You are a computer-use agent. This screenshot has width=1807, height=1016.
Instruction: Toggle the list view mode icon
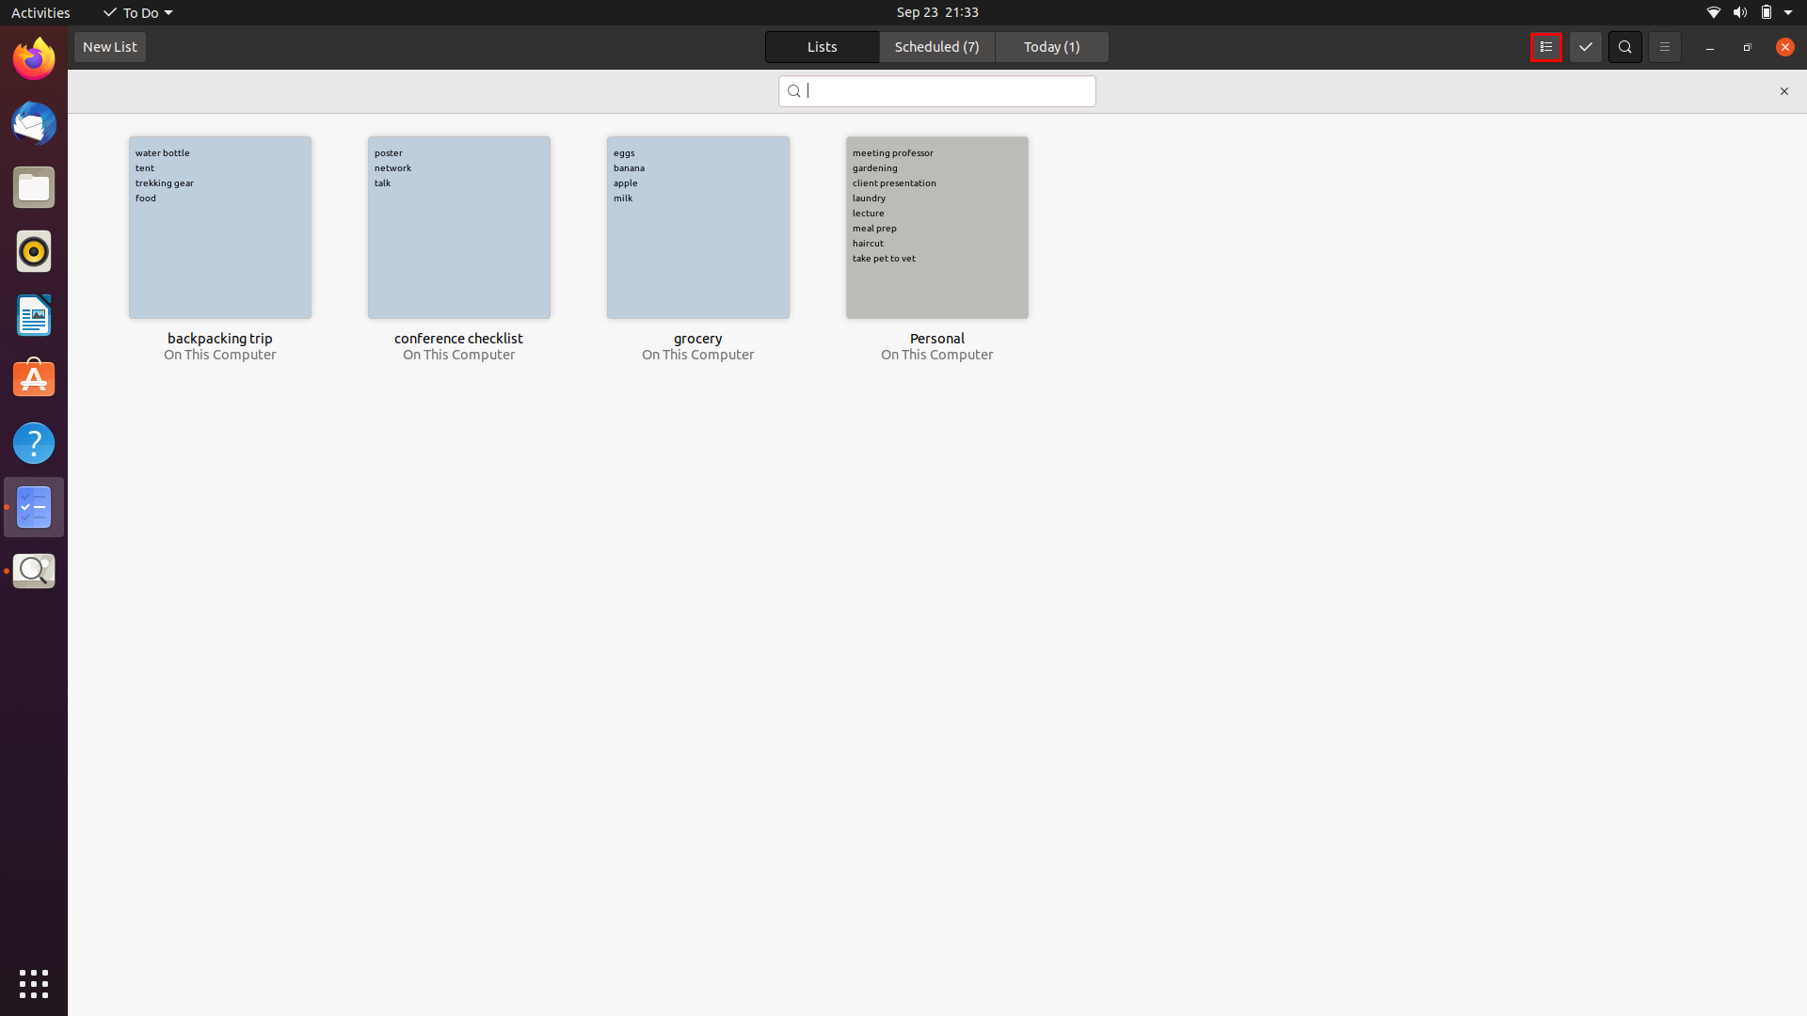(1545, 47)
